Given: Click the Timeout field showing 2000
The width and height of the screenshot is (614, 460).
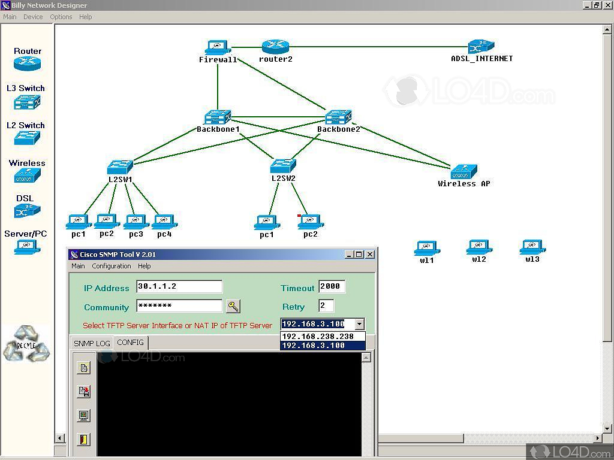Looking at the screenshot, I should 332,286.
